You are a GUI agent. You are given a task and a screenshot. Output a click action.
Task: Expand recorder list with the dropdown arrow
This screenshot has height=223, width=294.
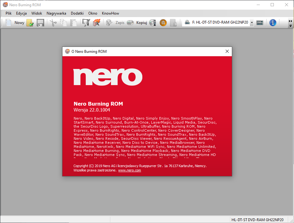click(252, 23)
